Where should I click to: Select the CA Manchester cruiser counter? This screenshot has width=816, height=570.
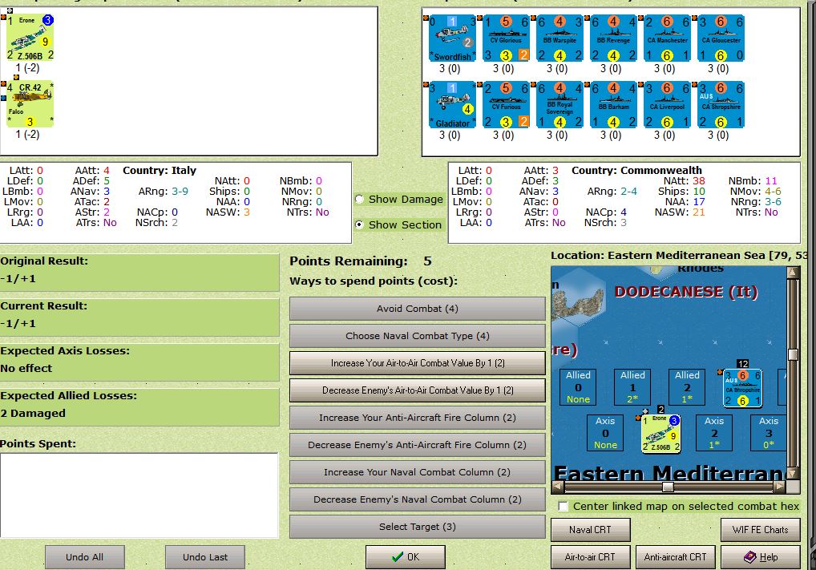[667, 38]
